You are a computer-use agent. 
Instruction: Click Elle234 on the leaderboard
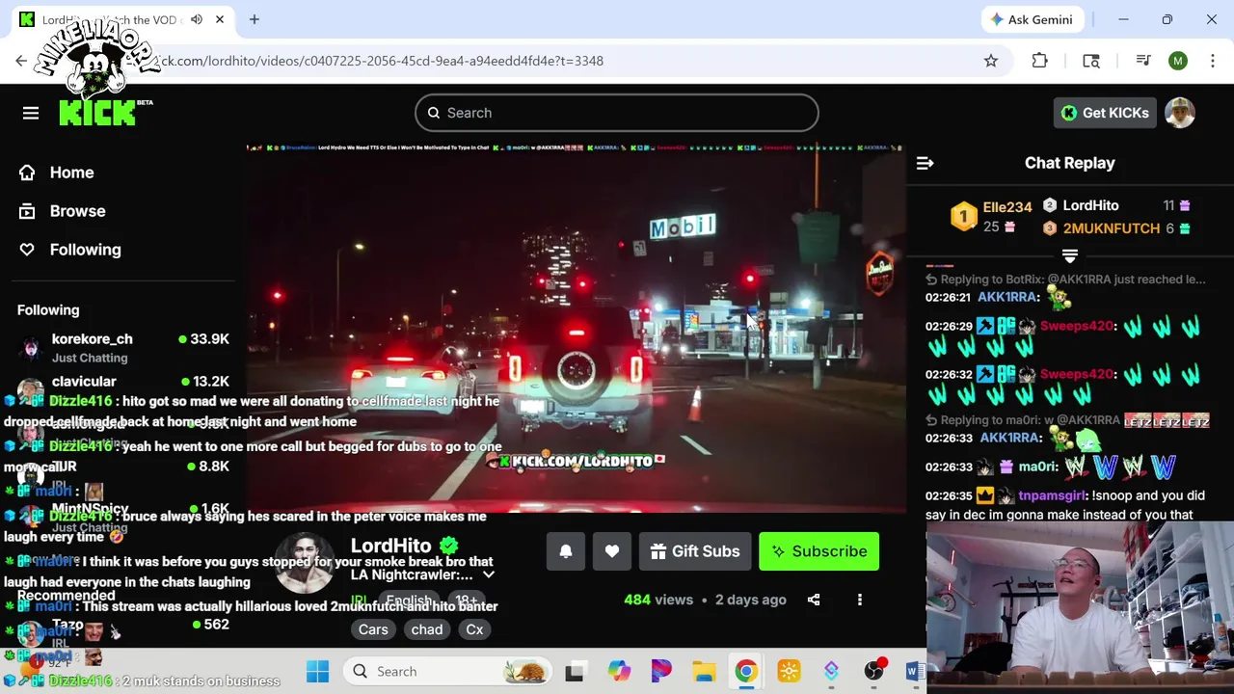click(x=1007, y=207)
